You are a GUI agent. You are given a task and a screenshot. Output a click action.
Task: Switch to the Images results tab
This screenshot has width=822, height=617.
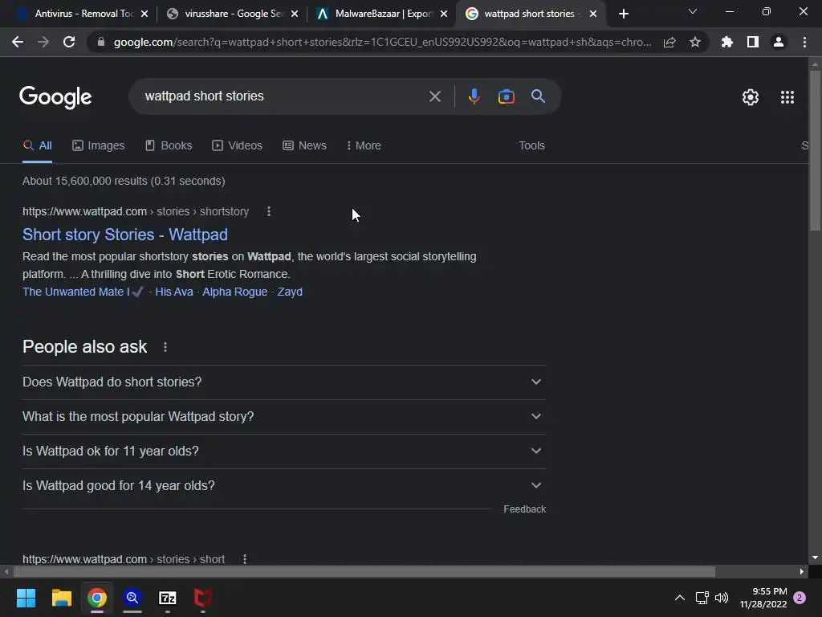point(99,146)
